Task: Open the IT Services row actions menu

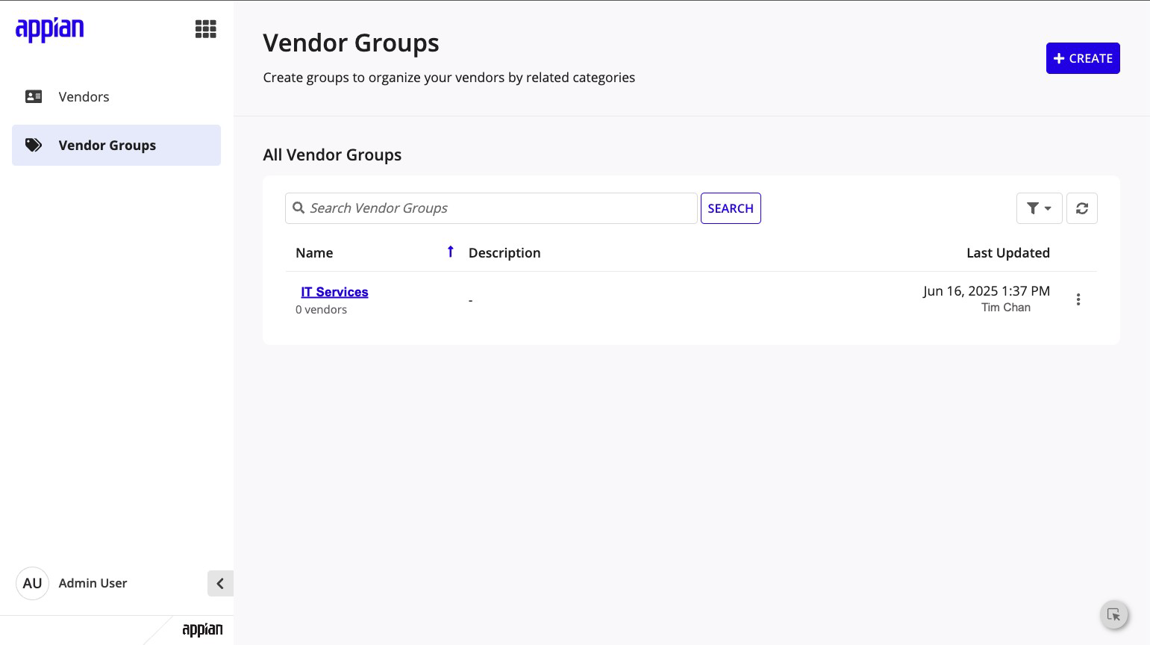Action: (x=1078, y=299)
